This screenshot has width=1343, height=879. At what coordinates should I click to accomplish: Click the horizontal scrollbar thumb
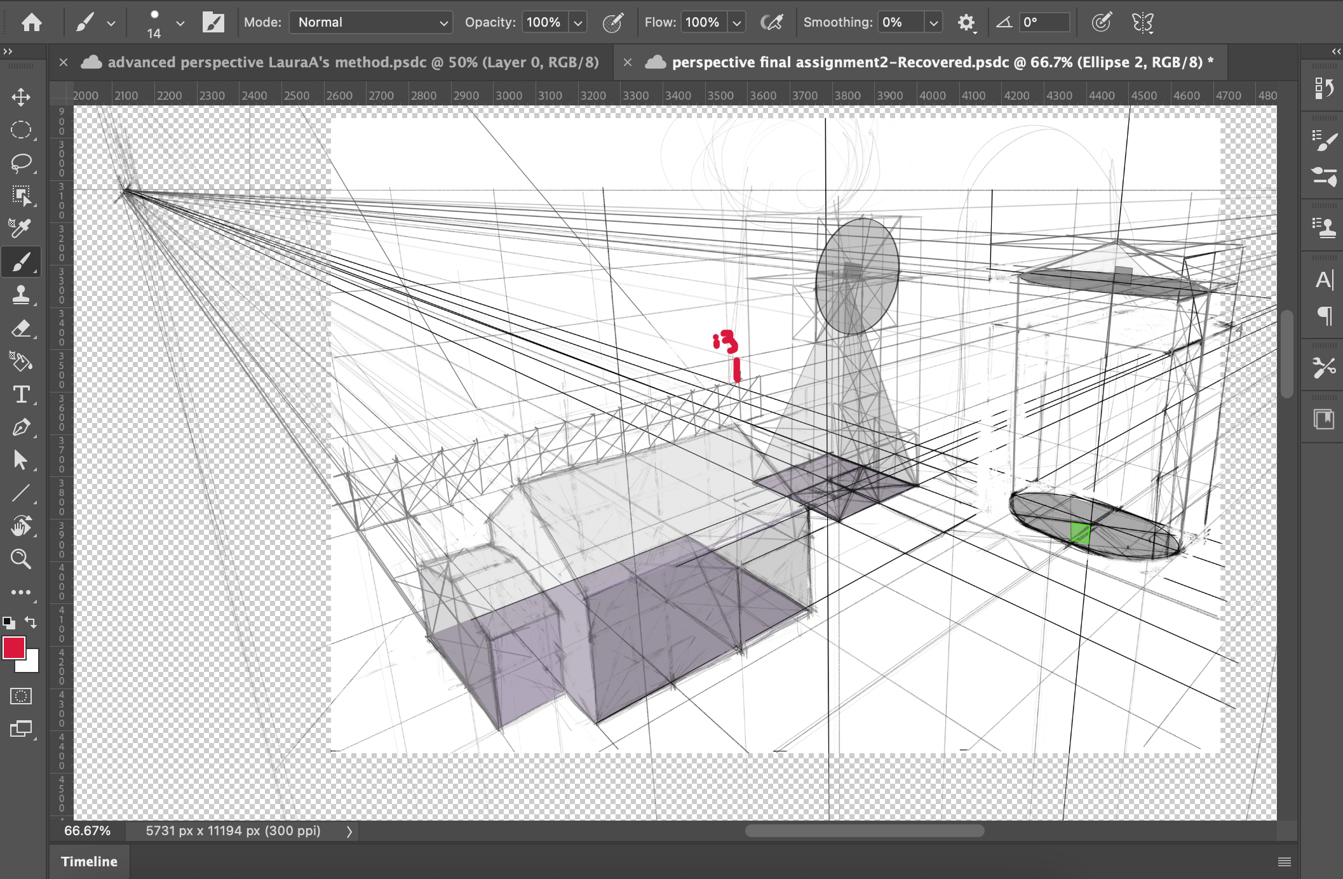coord(865,831)
